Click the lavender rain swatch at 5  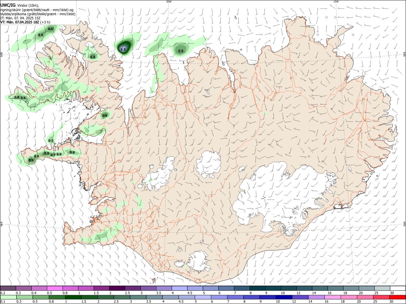click(203, 297)
